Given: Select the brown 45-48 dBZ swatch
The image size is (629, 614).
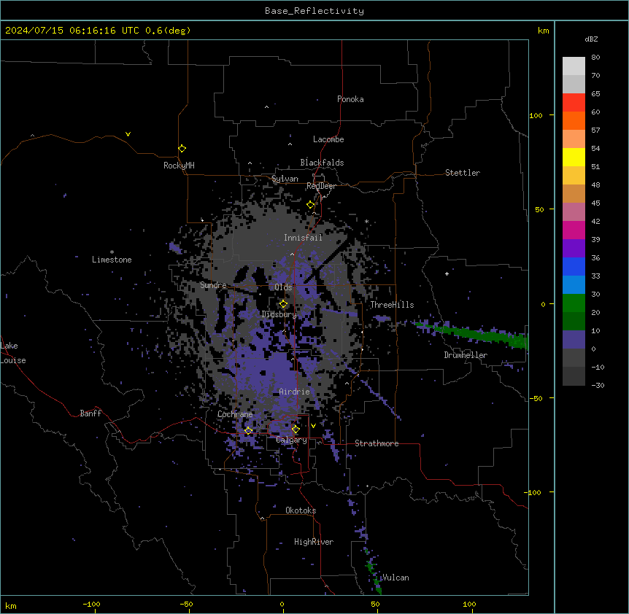Looking at the screenshot, I should pyautogui.click(x=574, y=193).
